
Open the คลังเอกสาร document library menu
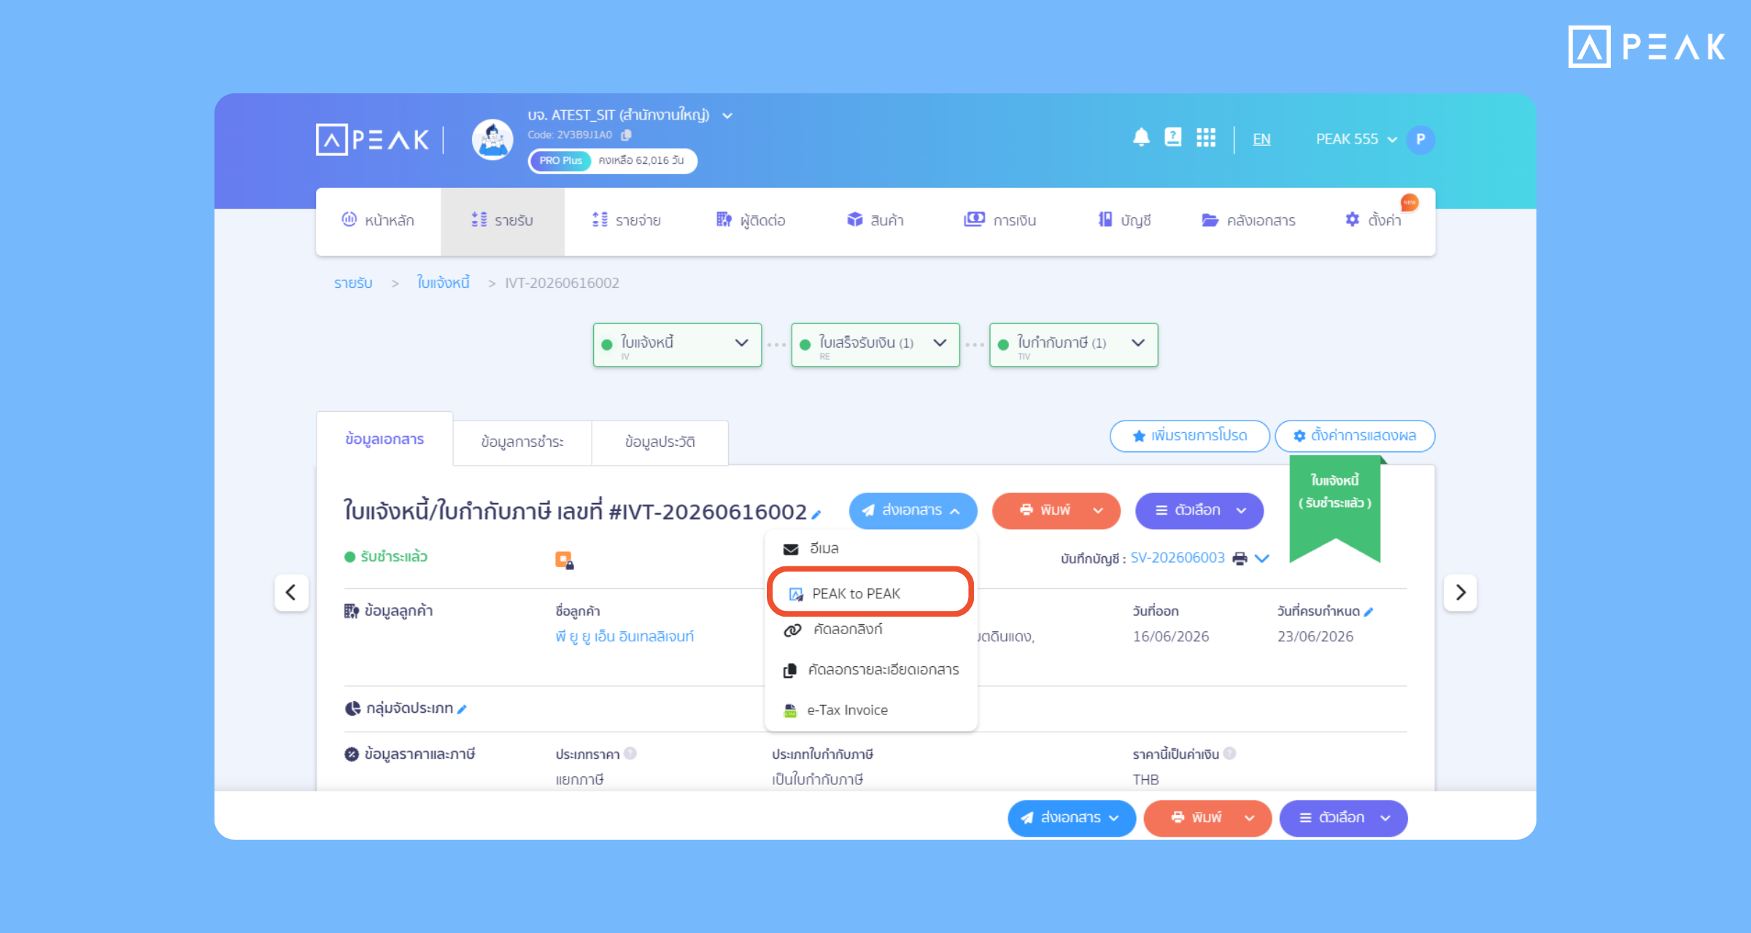pyautogui.click(x=1248, y=220)
